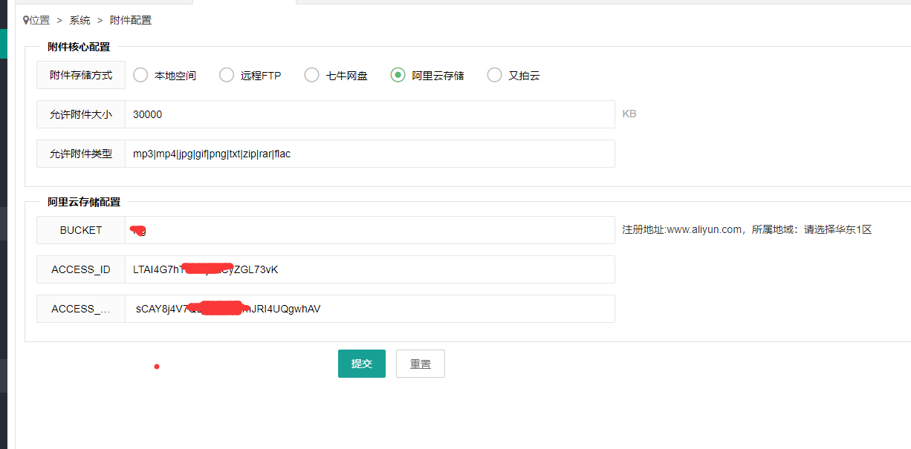The image size is (911, 449).
Task: Click the 附件存储方式 label
Action: 81,75
